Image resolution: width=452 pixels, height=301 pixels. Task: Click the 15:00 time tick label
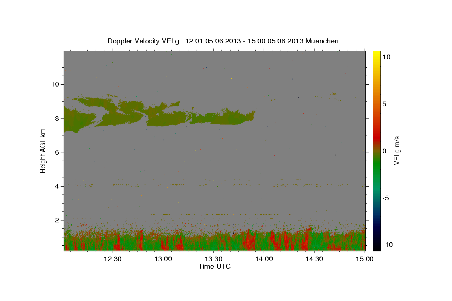tap(364, 259)
